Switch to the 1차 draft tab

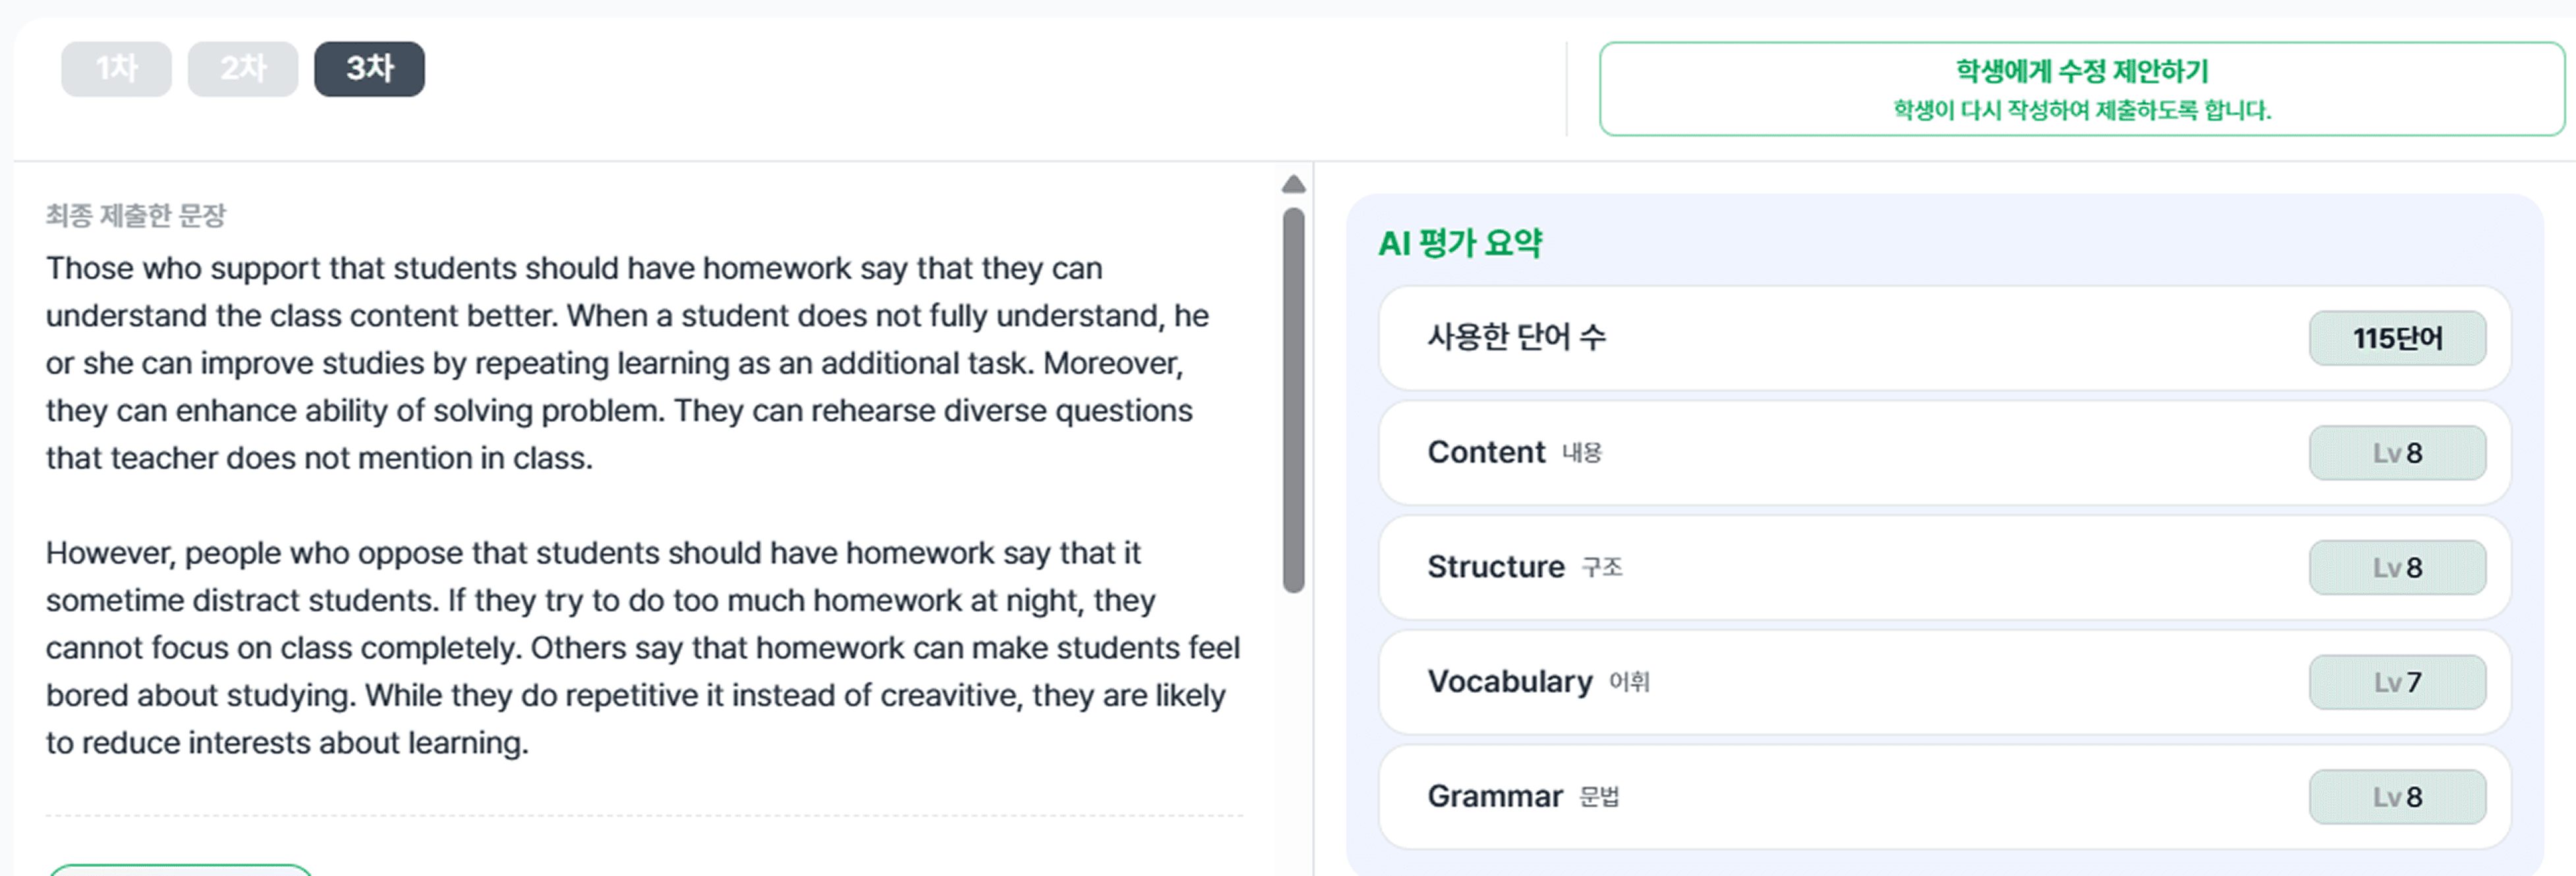[116, 69]
